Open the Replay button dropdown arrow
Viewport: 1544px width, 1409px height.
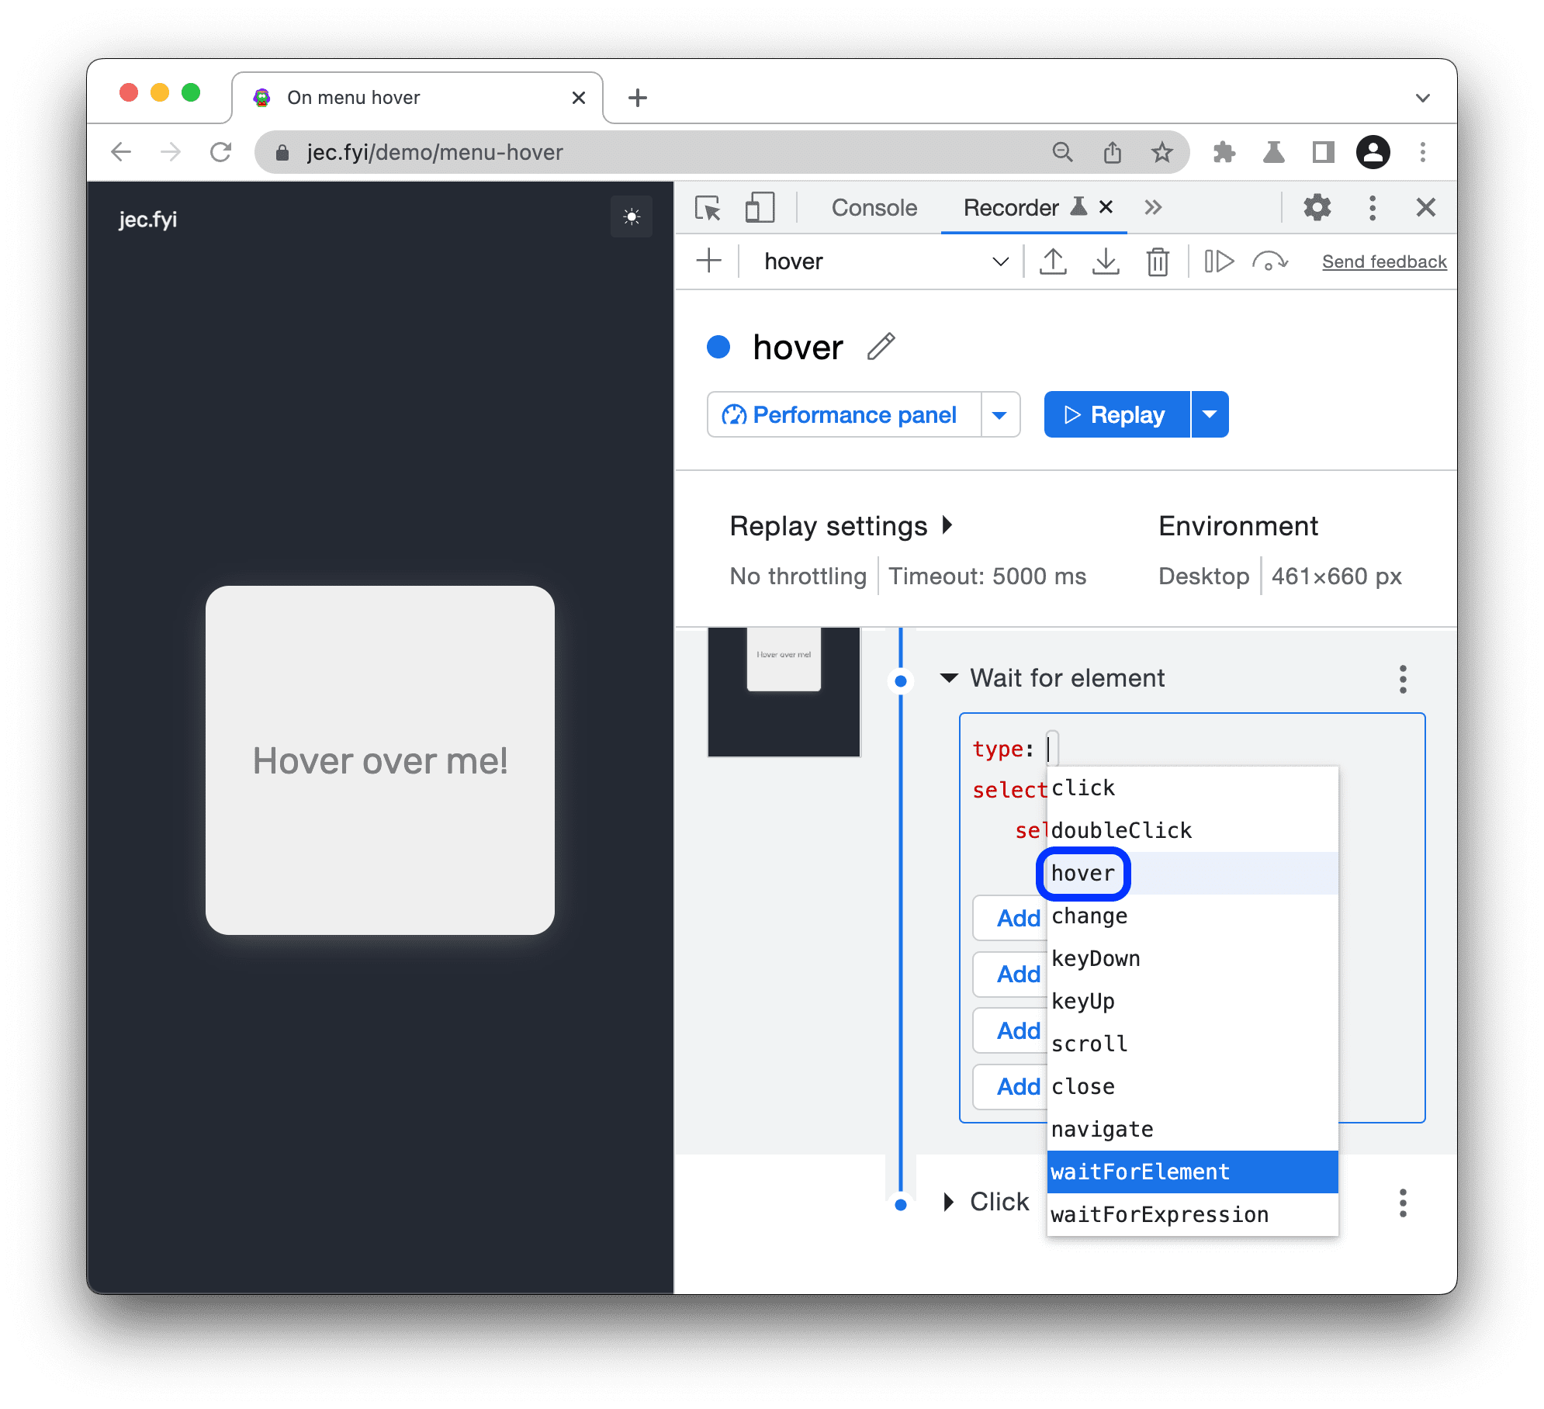pos(1212,414)
